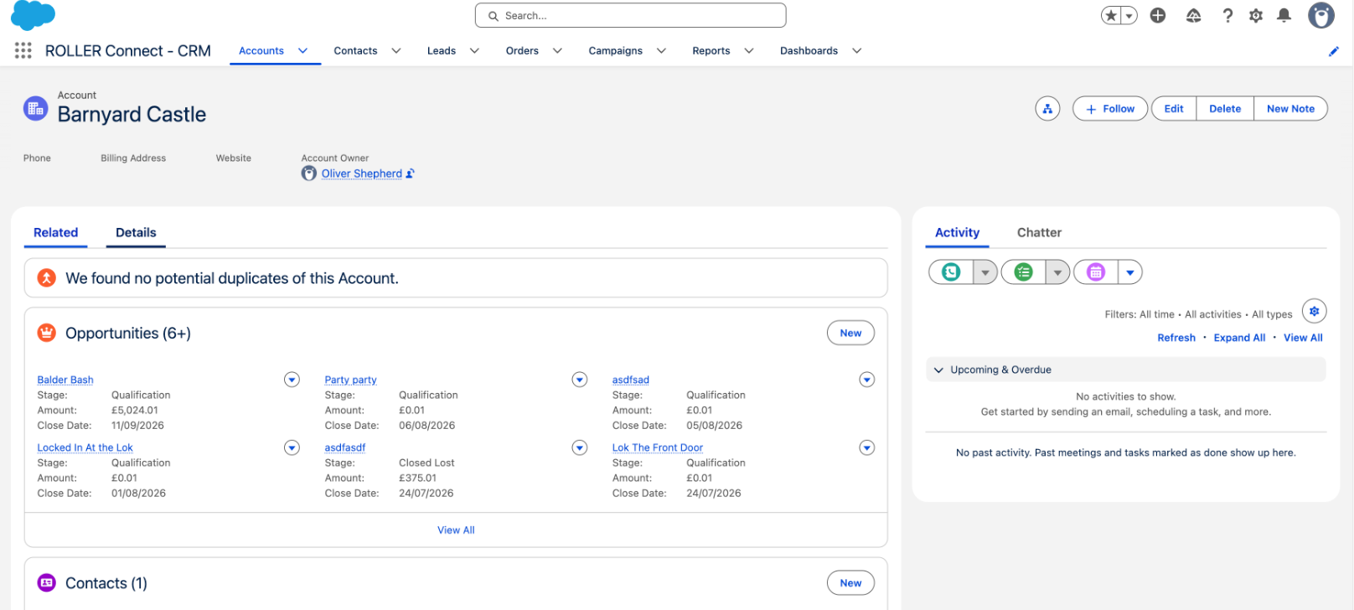Open the log a call dropdown arrow
1354x610 pixels.
coord(985,272)
